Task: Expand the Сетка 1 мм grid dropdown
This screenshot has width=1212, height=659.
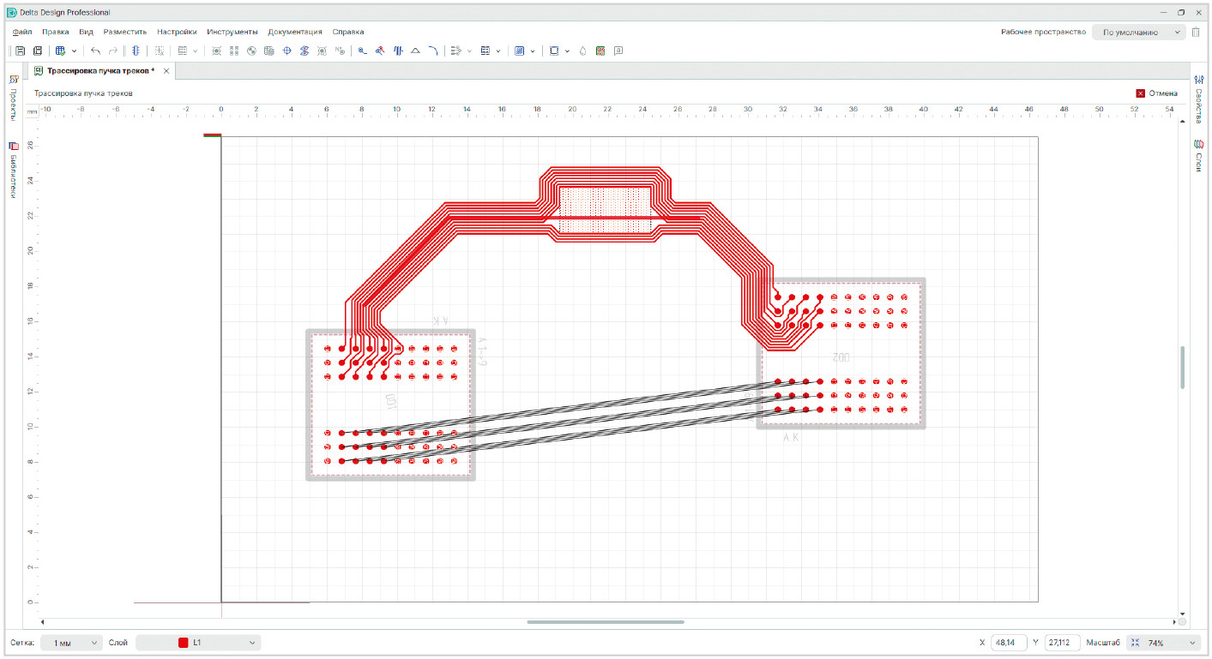Action: [71, 643]
